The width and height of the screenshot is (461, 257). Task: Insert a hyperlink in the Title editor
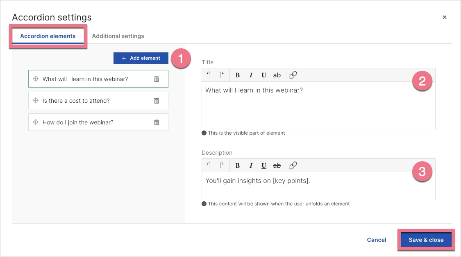pyautogui.click(x=292, y=75)
